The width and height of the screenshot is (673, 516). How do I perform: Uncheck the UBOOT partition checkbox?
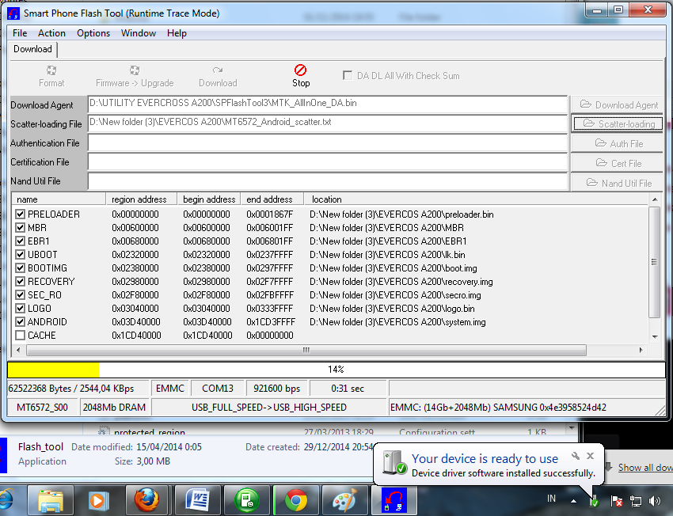pyautogui.click(x=20, y=254)
